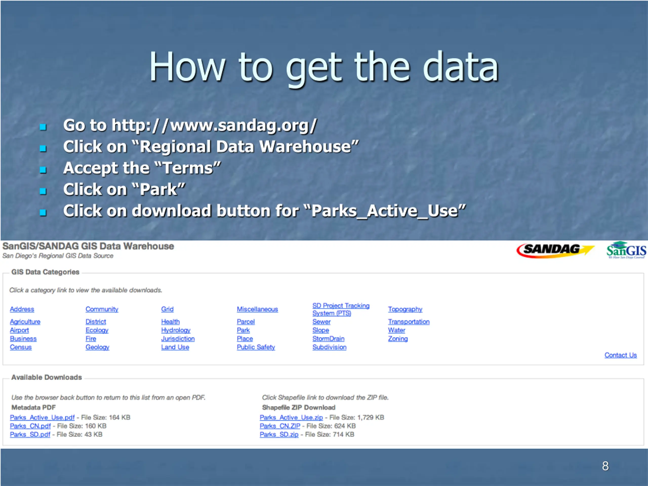
Task: Click 'Click a category link' instruction text
Action: [x=86, y=290]
